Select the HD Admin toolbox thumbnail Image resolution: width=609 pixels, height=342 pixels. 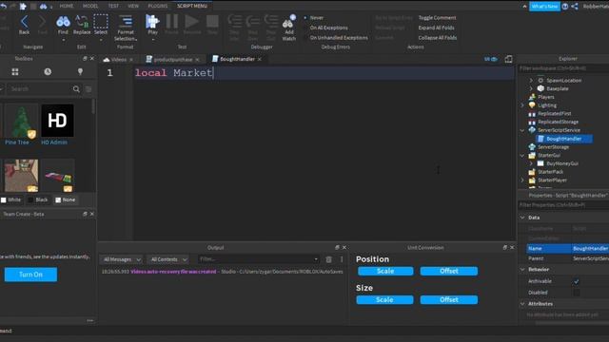click(57, 121)
